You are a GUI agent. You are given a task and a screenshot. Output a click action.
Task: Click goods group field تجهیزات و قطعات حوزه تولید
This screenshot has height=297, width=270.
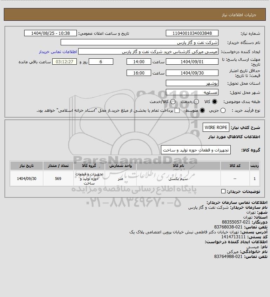[x=196, y=150]
